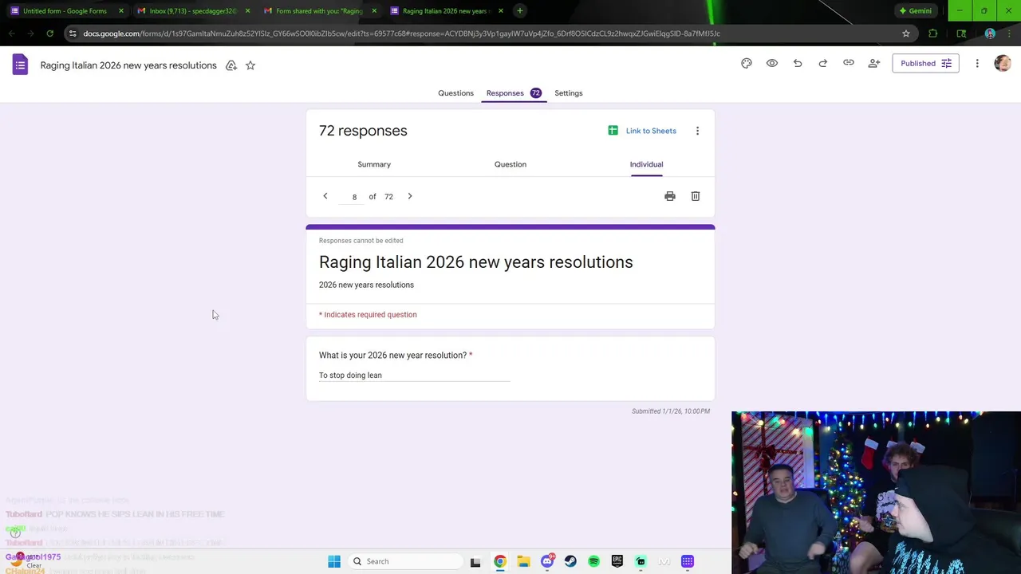Open Epic Games launcher from taskbar
Viewport: 1021px width, 574px height.
617,561
